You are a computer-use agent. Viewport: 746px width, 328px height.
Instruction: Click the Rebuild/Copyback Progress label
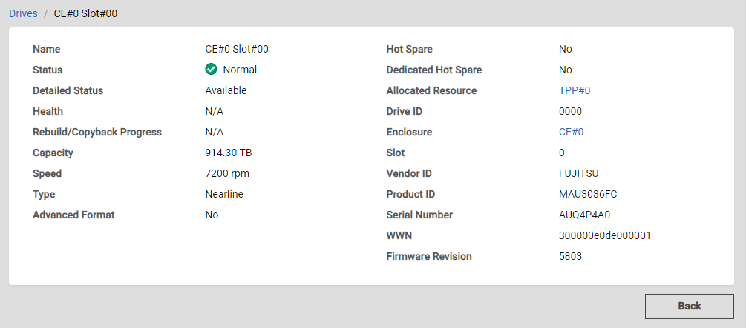coord(97,132)
